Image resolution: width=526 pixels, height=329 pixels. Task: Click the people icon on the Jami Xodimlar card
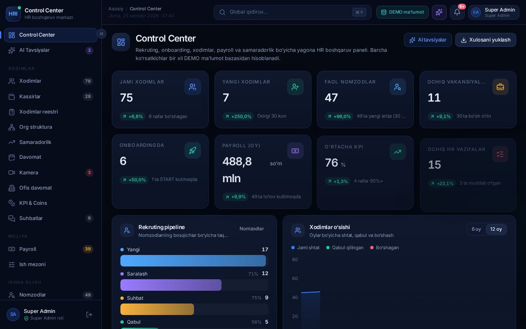[193, 87]
